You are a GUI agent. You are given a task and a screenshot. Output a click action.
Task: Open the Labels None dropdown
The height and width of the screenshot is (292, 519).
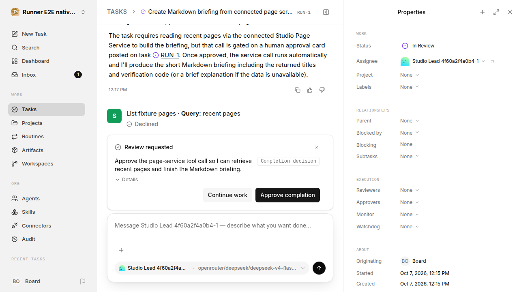410,87
